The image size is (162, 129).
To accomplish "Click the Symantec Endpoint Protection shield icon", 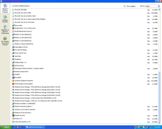I will tap(13, 81).
